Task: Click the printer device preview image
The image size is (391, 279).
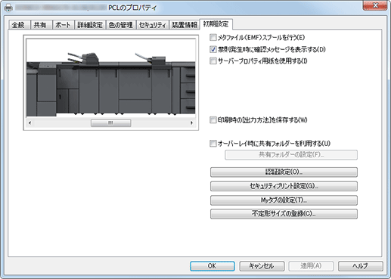Action: (110, 78)
